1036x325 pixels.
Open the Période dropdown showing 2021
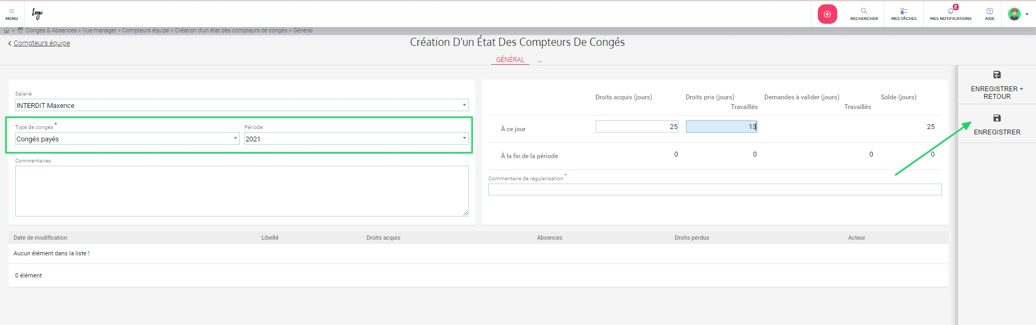pos(356,139)
